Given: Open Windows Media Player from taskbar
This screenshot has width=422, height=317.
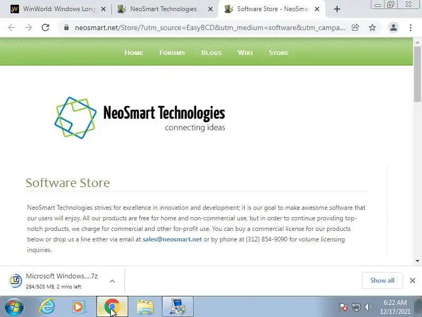Looking at the screenshot, I should 79,307.
